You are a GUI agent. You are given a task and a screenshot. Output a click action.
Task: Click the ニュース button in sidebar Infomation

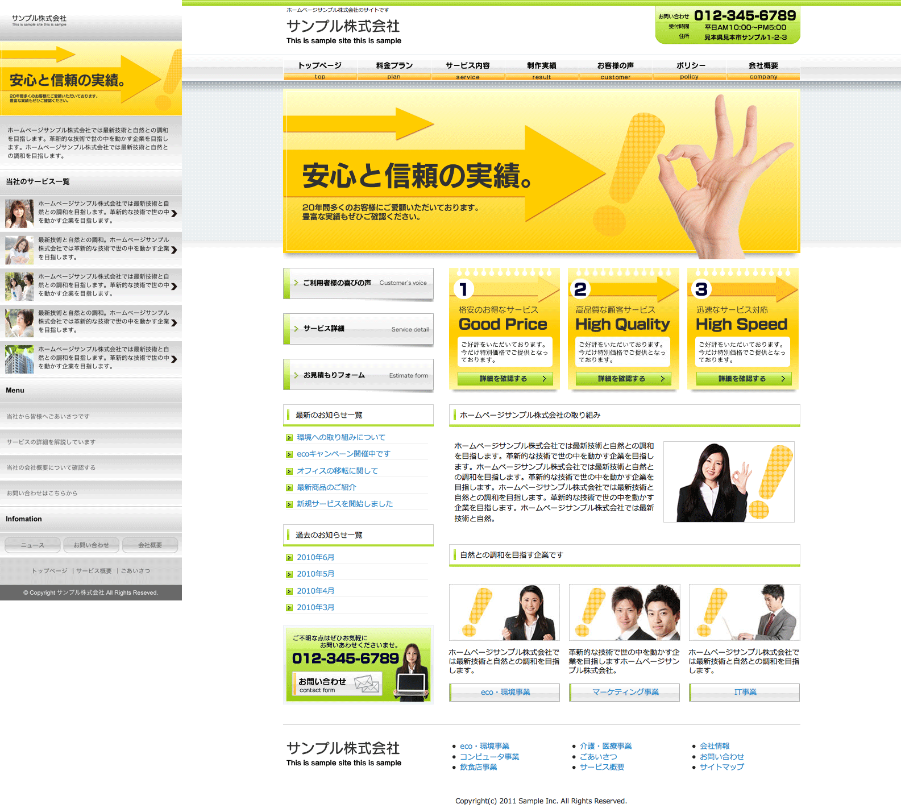pos(32,545)
